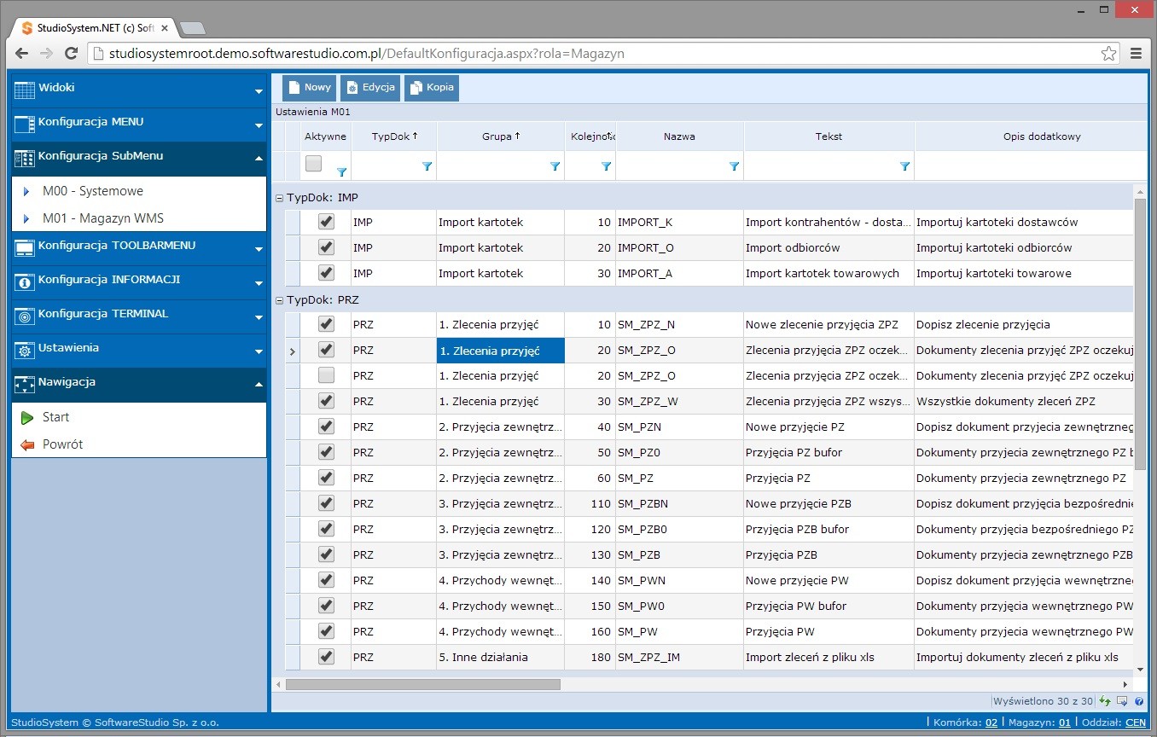The image size is (1157, 737).
Task: Open the Chrome hamburger menu
Action: coord(1136,53)
